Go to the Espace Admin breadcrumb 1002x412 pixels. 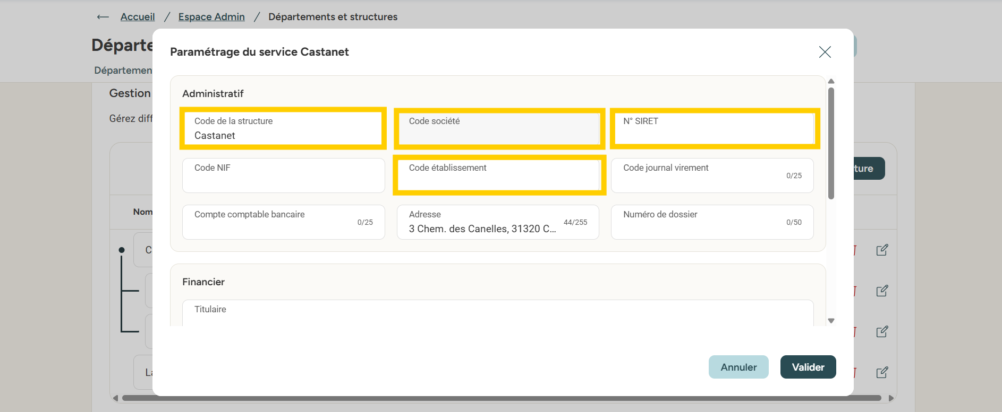coord(211,17)
